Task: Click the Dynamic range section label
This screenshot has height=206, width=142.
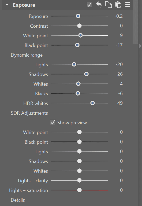Action: pyautogui.click(x=27, y=55)
